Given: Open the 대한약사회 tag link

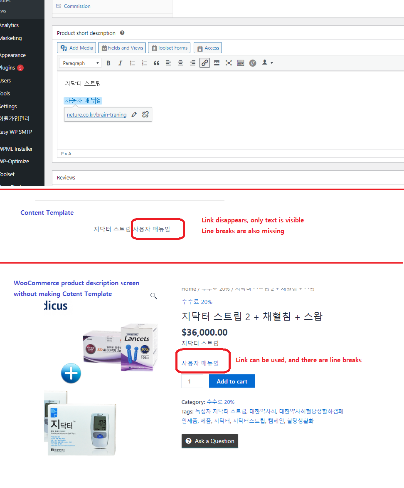Looking at the screenshot, I should click(263, 411).
